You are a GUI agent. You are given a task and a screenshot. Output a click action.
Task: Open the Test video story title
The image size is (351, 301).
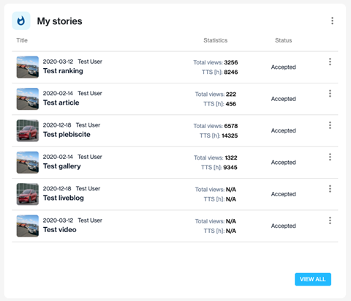(60, 230)
